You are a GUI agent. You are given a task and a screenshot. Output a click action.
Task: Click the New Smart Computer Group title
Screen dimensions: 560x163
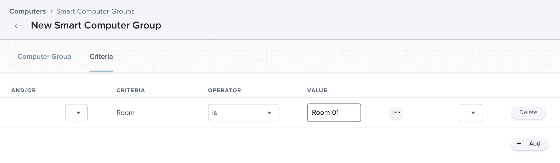click(96, 25)
